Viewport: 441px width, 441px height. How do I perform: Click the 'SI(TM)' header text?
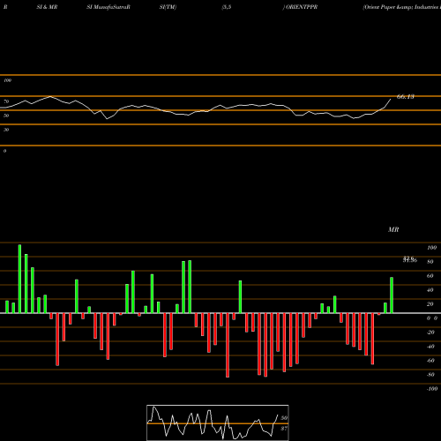(x=168, y=7)
